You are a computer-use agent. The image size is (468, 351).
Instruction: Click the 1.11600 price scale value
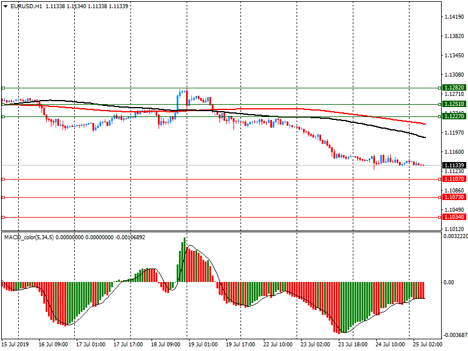[455, 152]
